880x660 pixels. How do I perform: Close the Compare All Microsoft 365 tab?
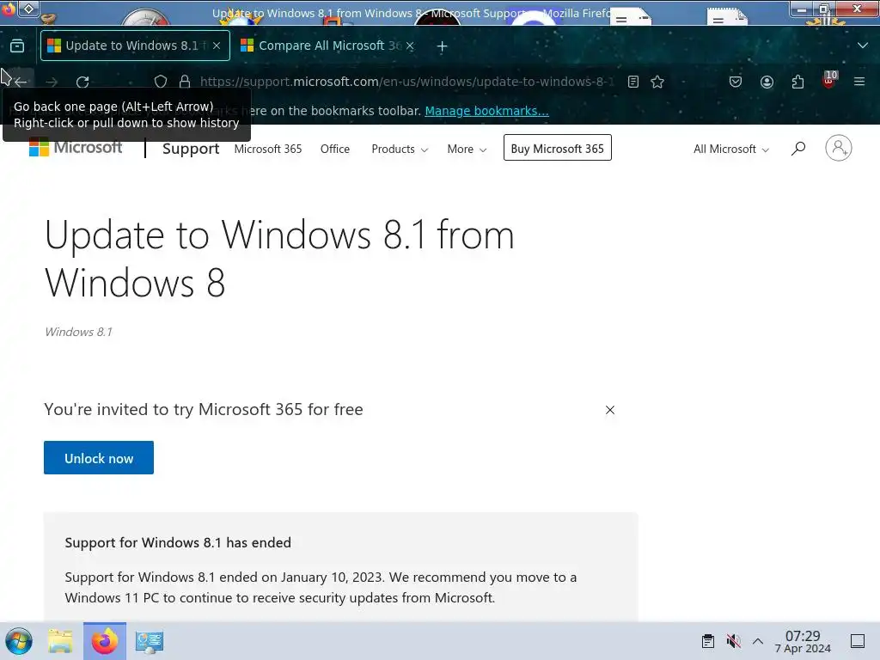[410, 46]
